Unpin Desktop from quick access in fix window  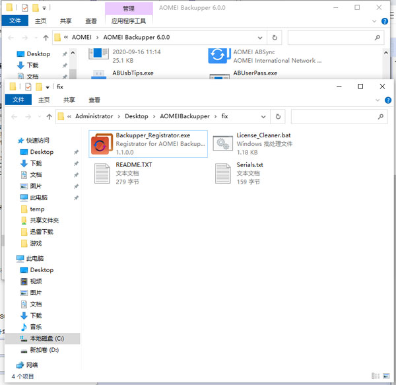(x=76, y=152)
